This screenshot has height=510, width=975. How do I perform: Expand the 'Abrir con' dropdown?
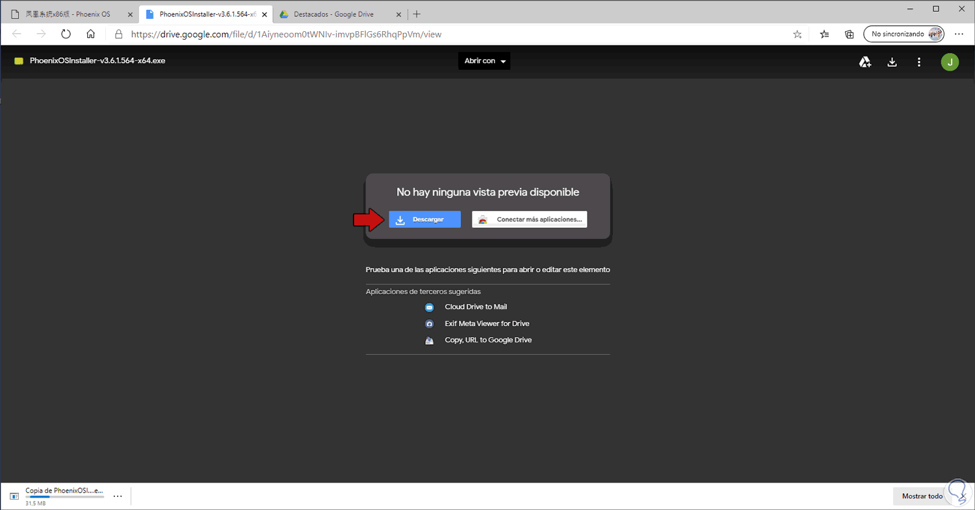tap(484, 61)
